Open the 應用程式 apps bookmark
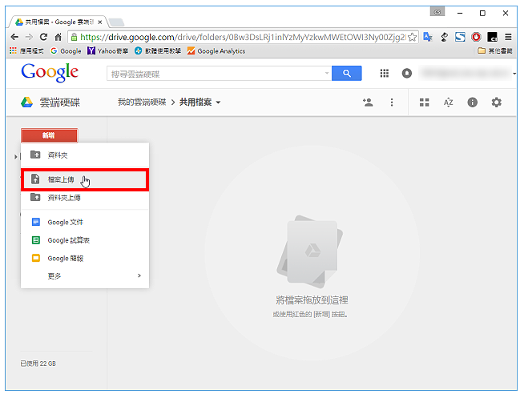The width and height of the screenshot is (528, 398). point(26,50)
